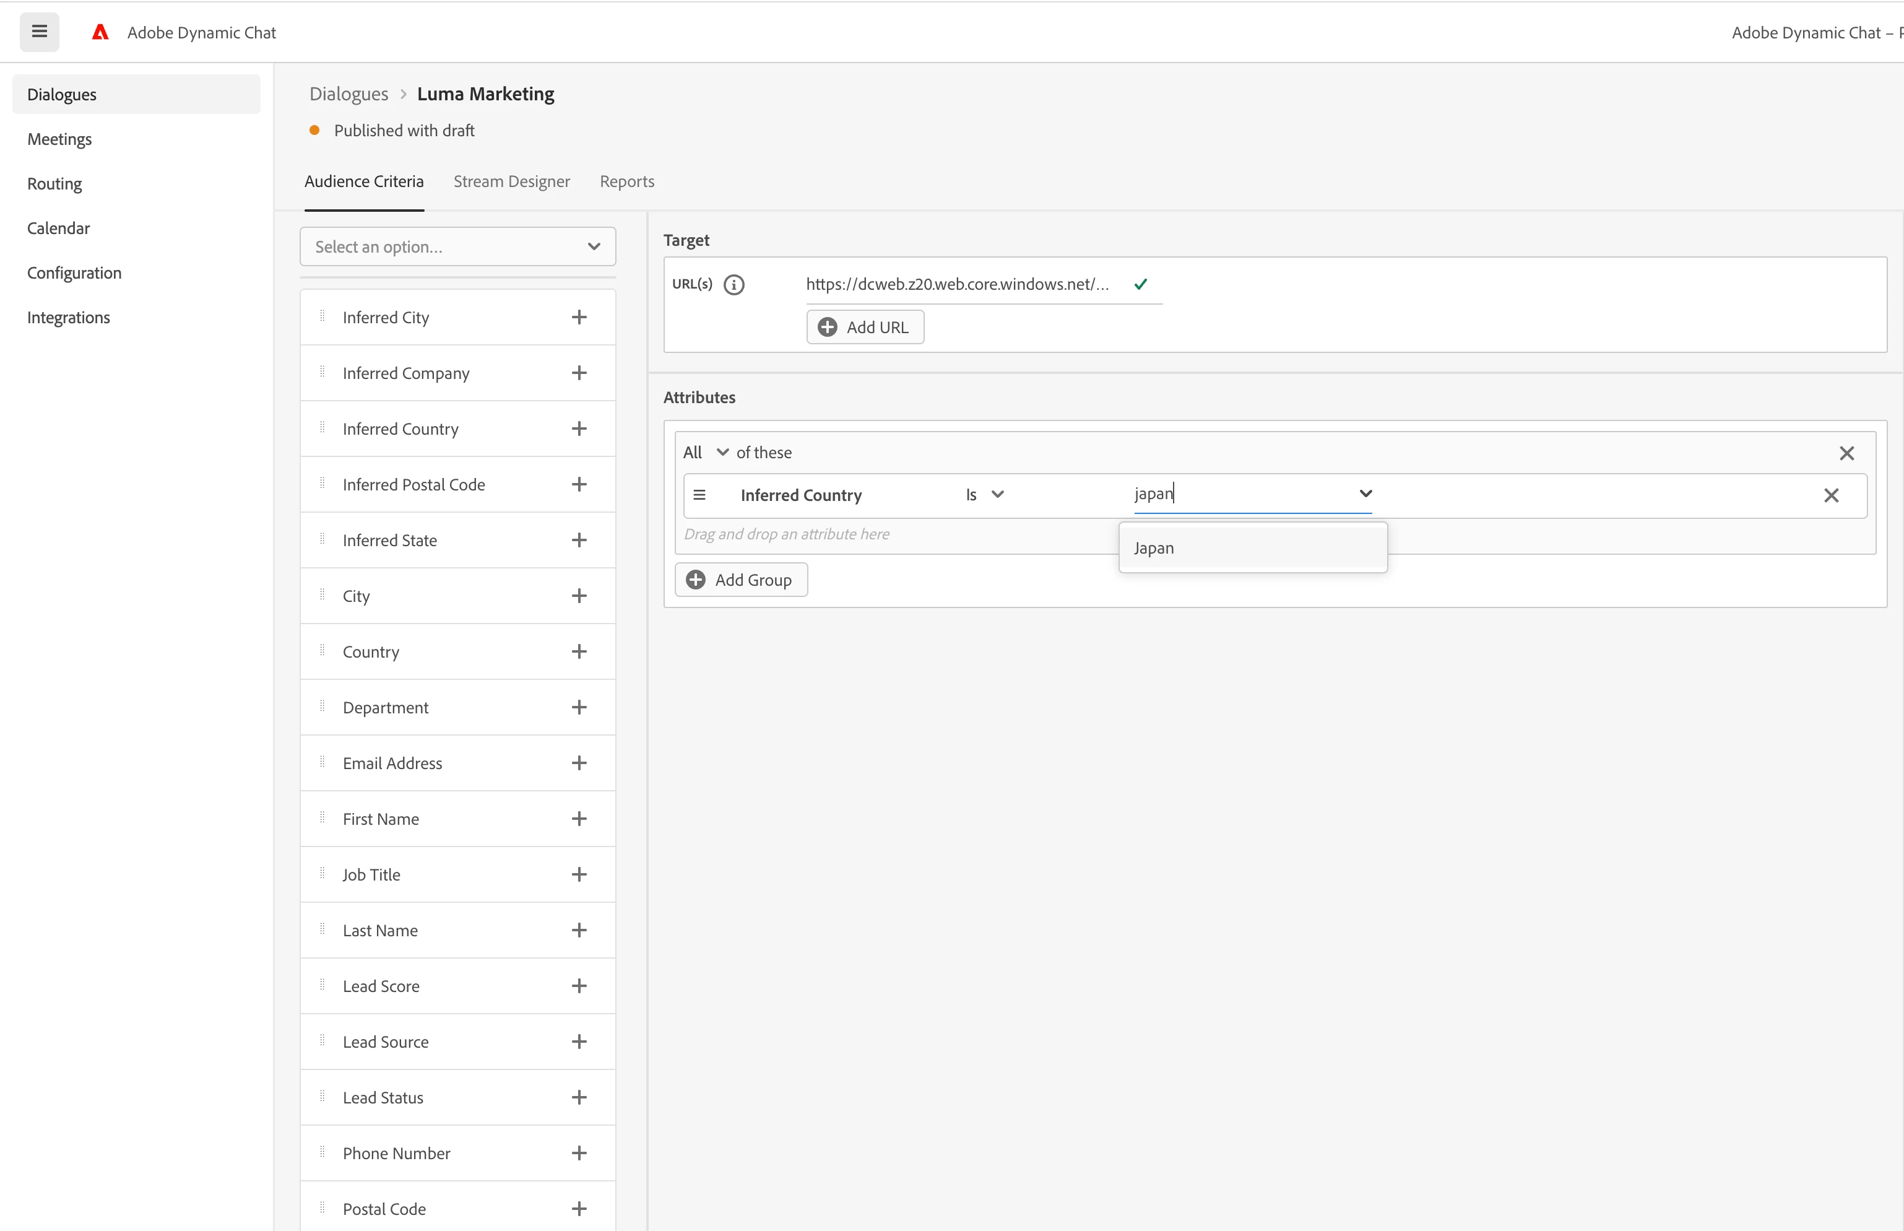Click the Adobe logo icon
The height and width of the screenshot is (1231, 1904).
click(100, 32)
